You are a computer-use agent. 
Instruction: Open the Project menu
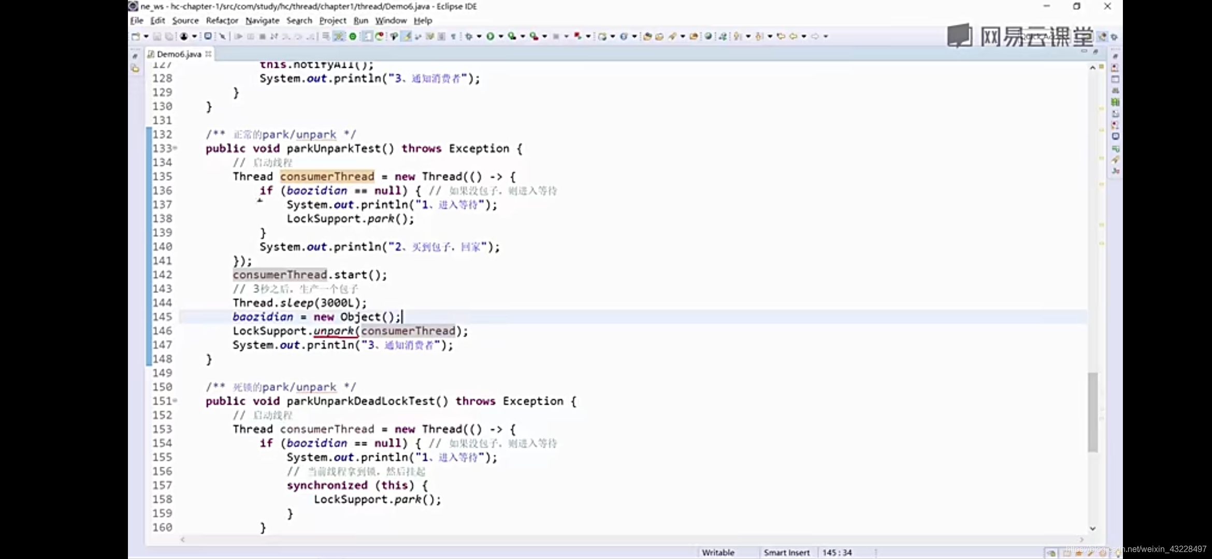click(333, 21)
